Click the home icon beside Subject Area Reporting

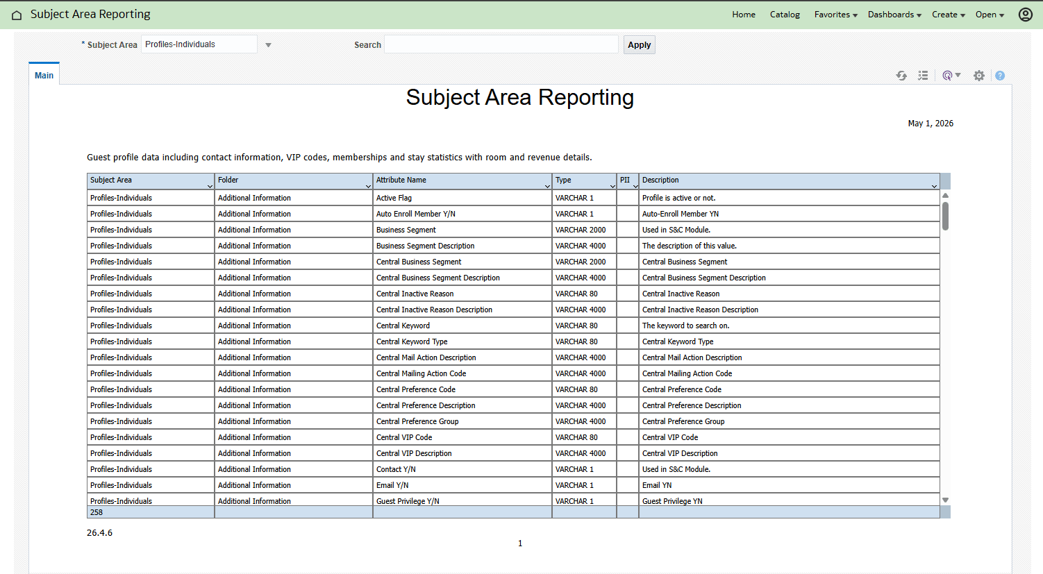17,15
